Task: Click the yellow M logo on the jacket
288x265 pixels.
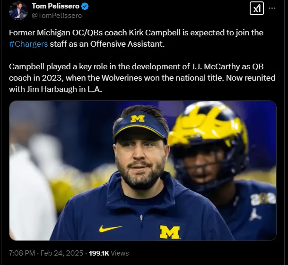Action: (x=169, y=232)
